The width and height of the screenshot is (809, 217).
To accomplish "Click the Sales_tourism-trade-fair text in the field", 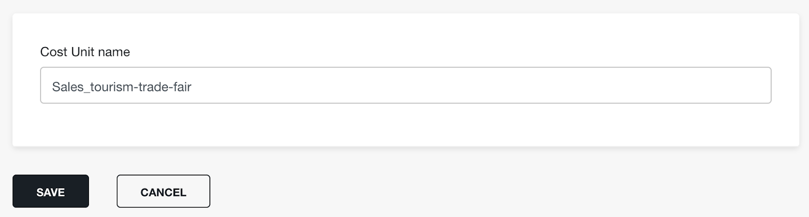I will [122, 87].
